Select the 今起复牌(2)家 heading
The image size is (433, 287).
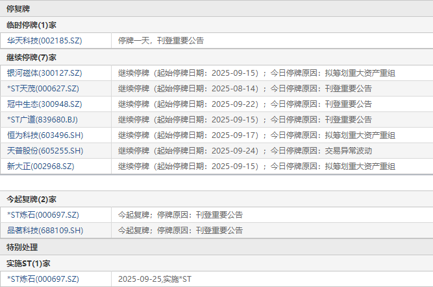pos(31,199)
